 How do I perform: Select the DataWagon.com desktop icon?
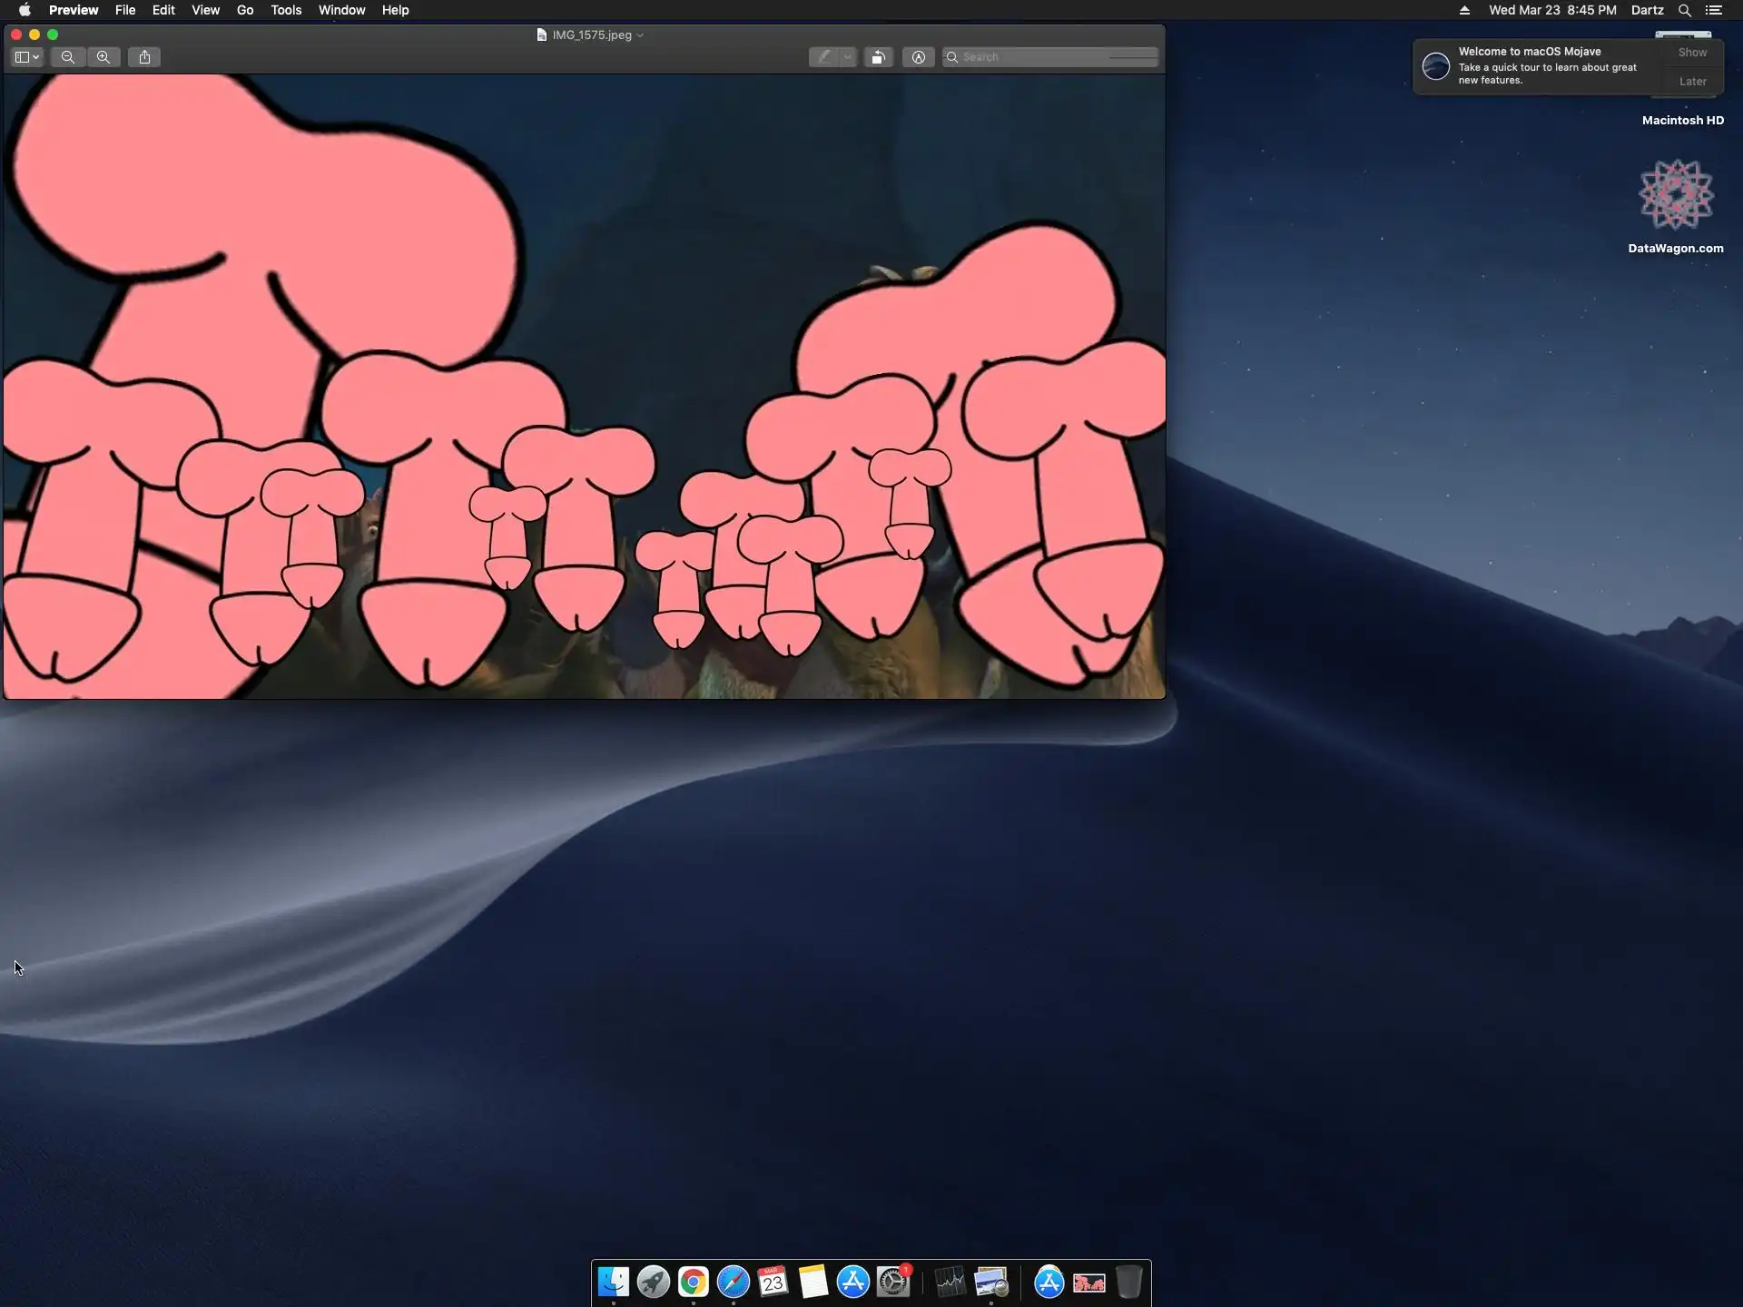(x=1675, y=195)
